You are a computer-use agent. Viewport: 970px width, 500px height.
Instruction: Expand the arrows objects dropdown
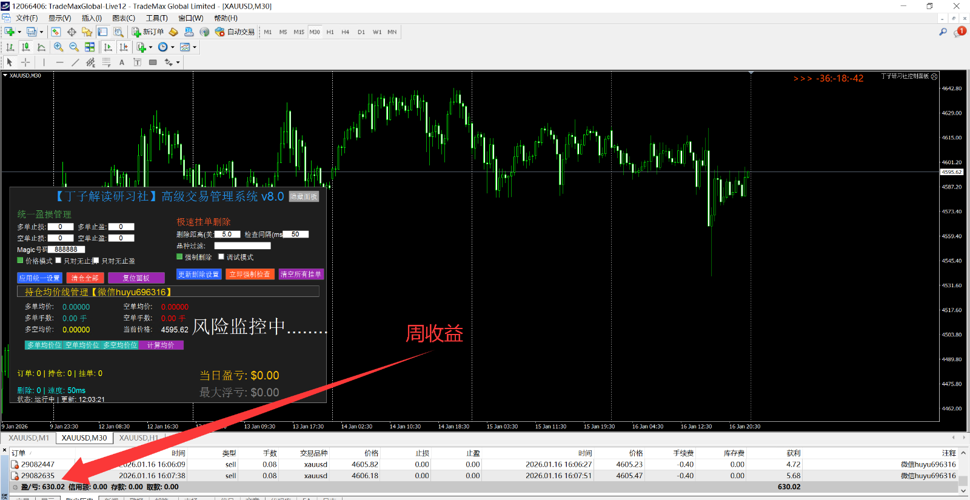(x=178, y=62)
